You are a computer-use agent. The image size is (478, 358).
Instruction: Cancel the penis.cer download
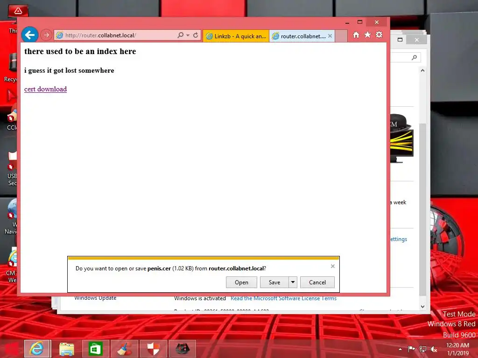pyautogui.click(x=317, y=282)
